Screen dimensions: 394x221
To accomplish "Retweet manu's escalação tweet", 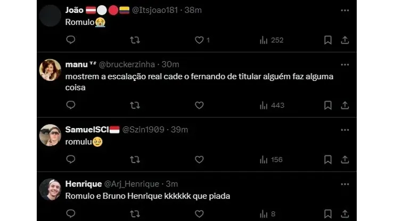I will pos(135,105).
